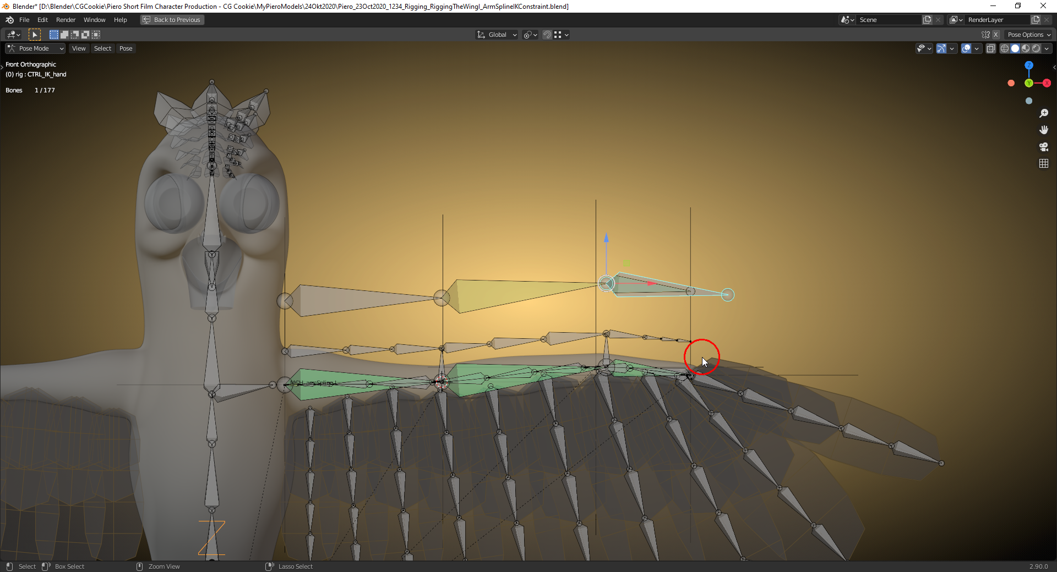The width and height of the screenshot is (1057, 572).
Task: Switch to Extend selection mode icon
Action: click(64, 34)
